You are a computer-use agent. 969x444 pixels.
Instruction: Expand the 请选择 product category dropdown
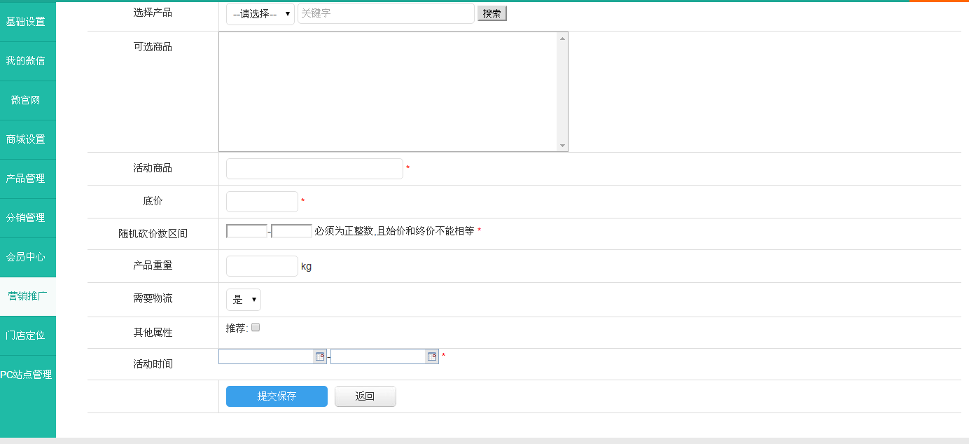(260, 14)
